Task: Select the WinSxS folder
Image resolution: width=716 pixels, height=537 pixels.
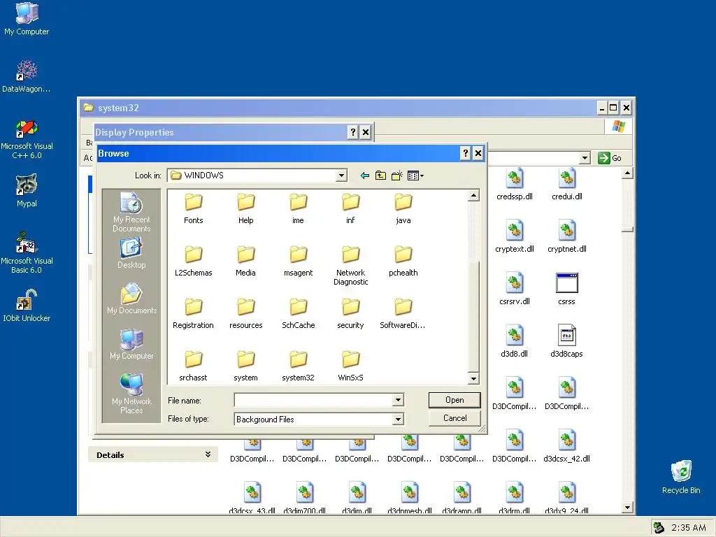Action: coord(351,366)
